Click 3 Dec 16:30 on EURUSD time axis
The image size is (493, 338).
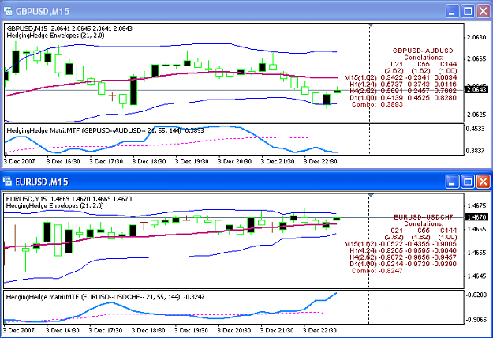[x=62, y=330]
